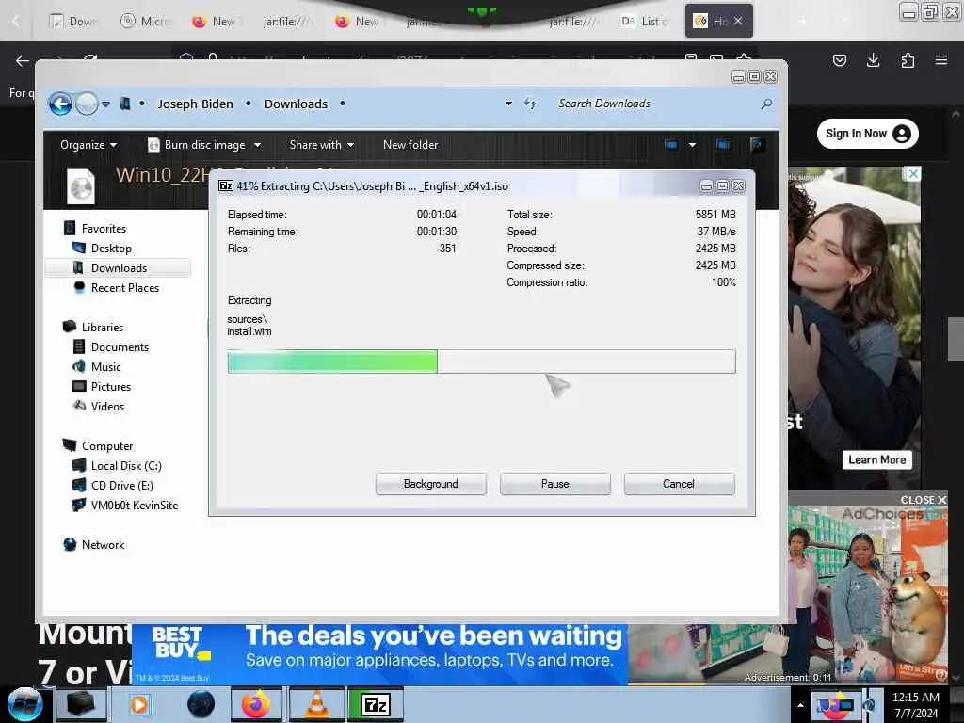Show hidden system tray icons

[x=800, y=705]
